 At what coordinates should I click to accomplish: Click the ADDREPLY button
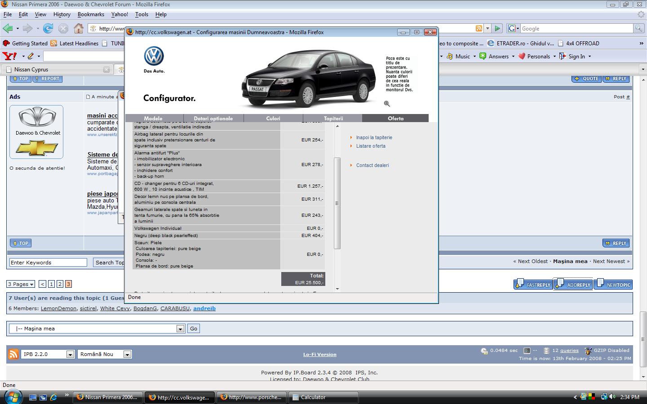tap(573, 285)
